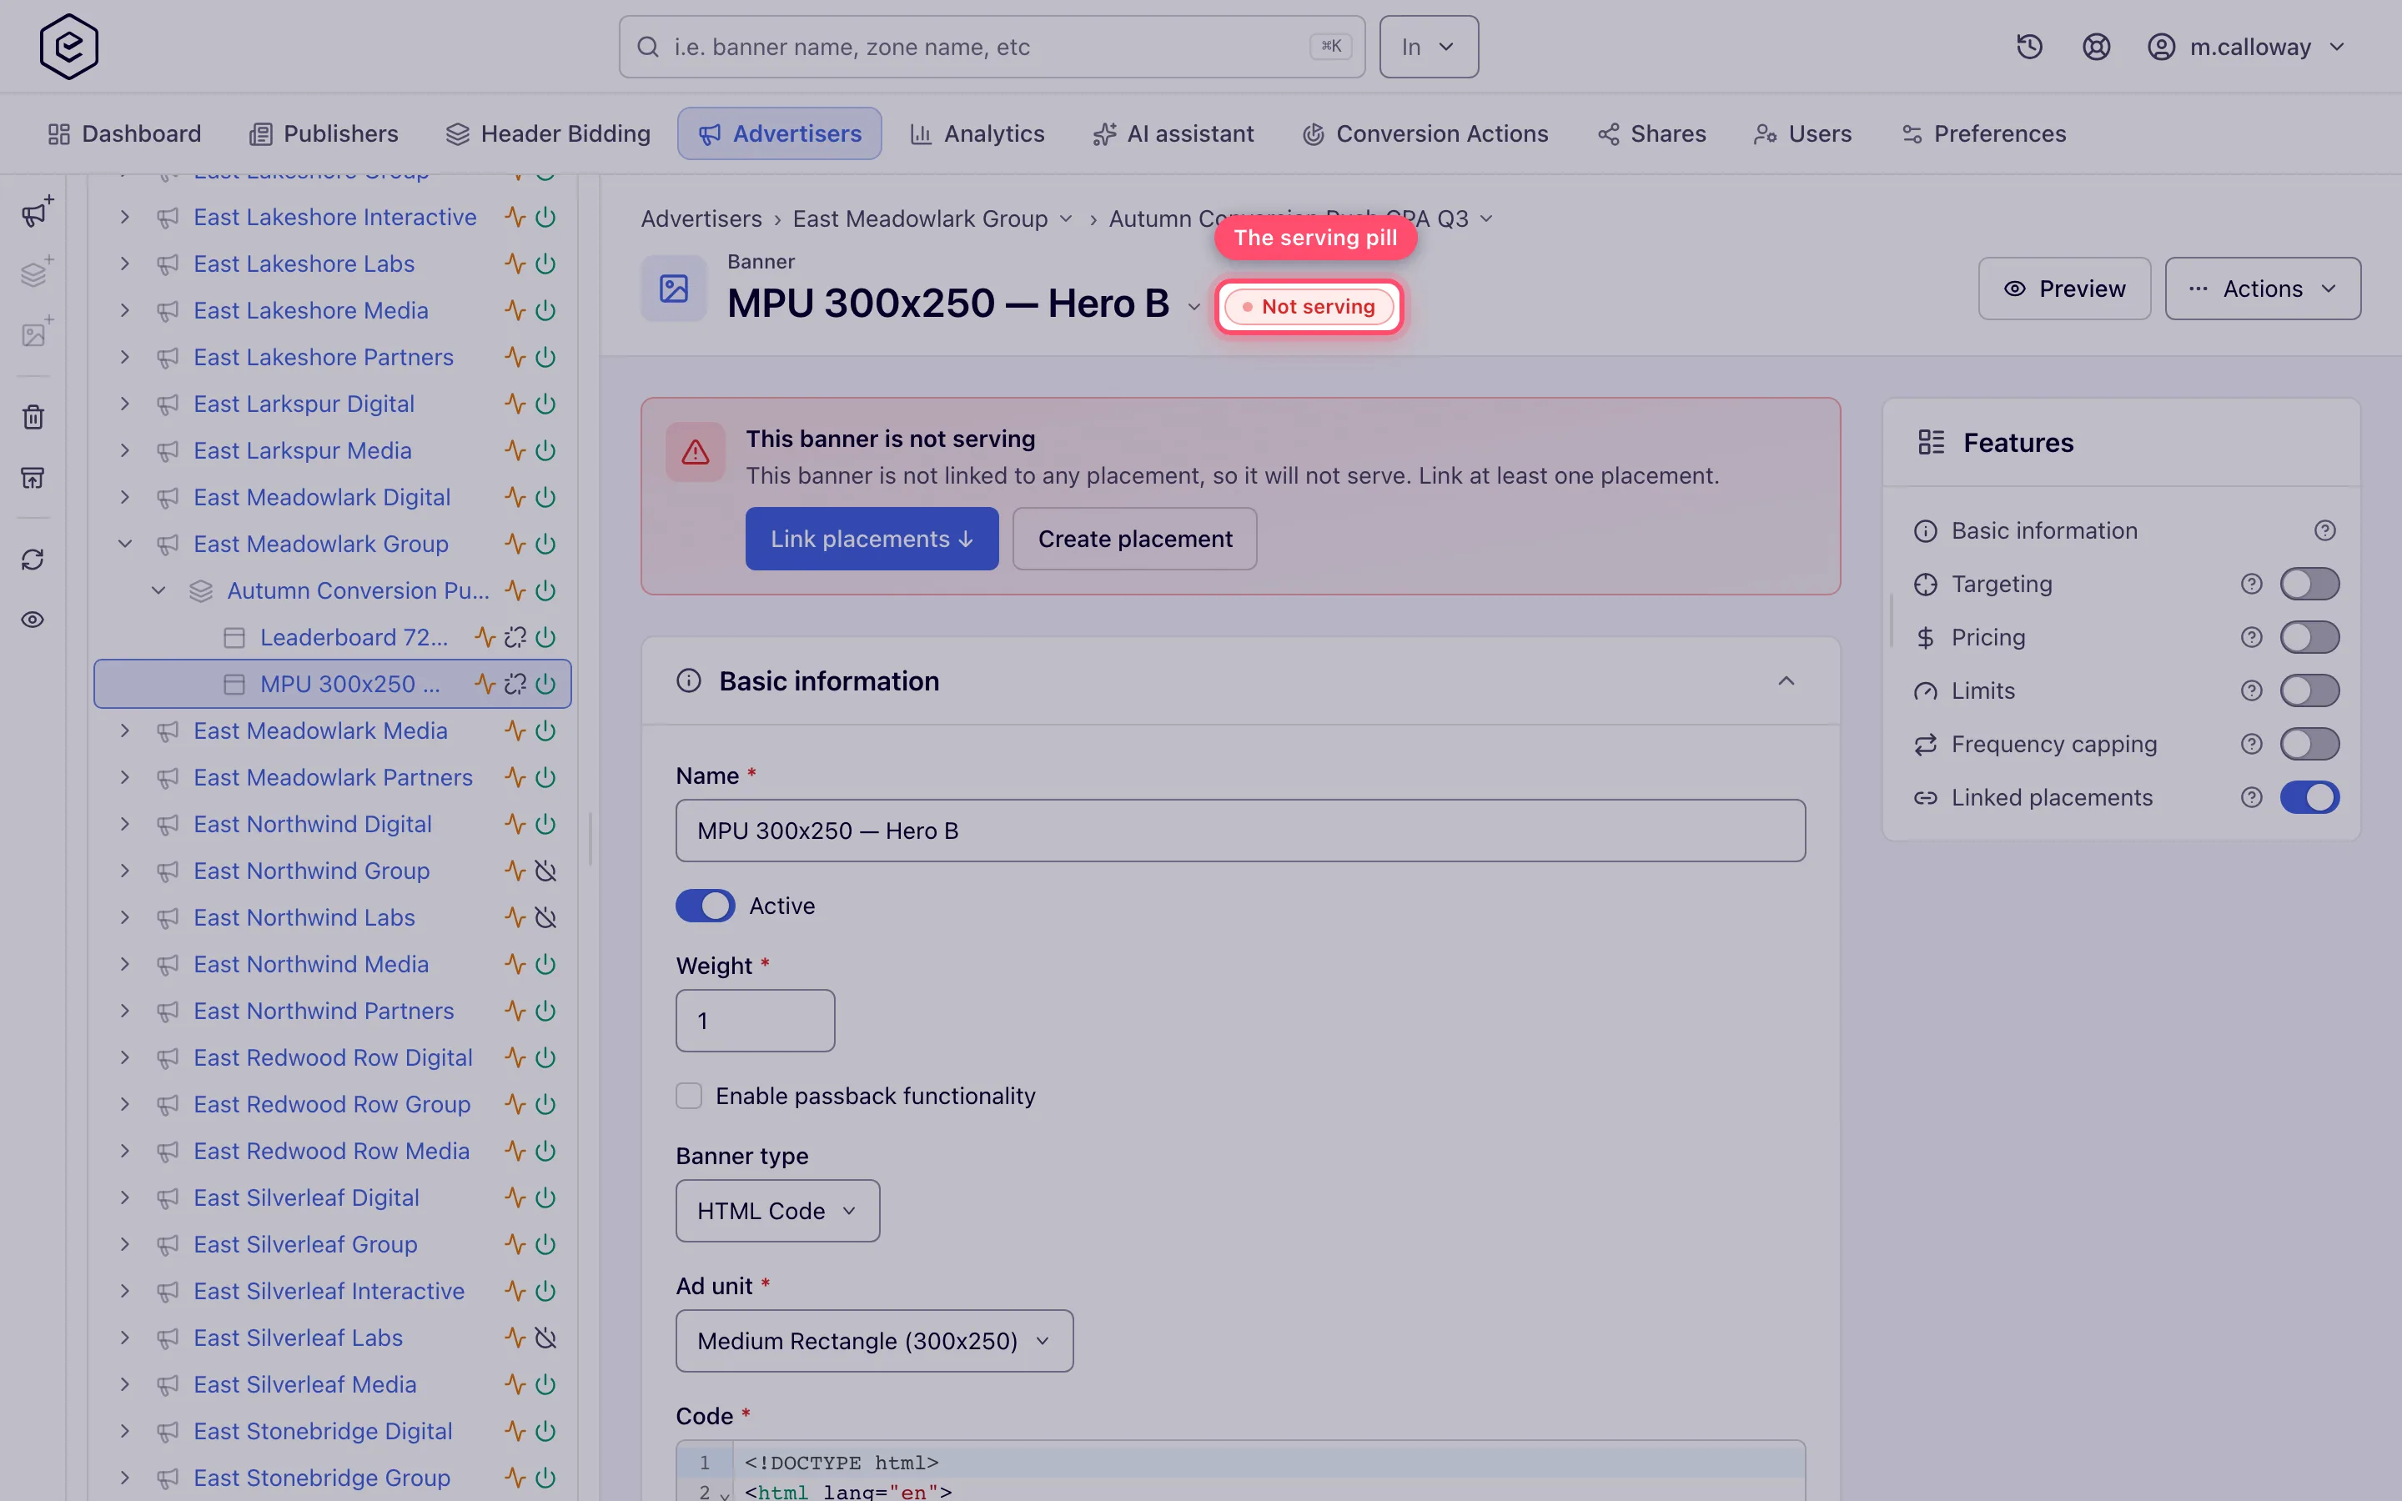This screenshot has width=2402, height=1501.
Task: Click the Weight input field
Action: 756,1021
